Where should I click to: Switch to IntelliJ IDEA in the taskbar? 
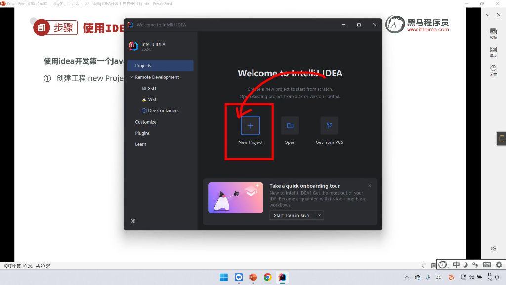click(282, 277)
